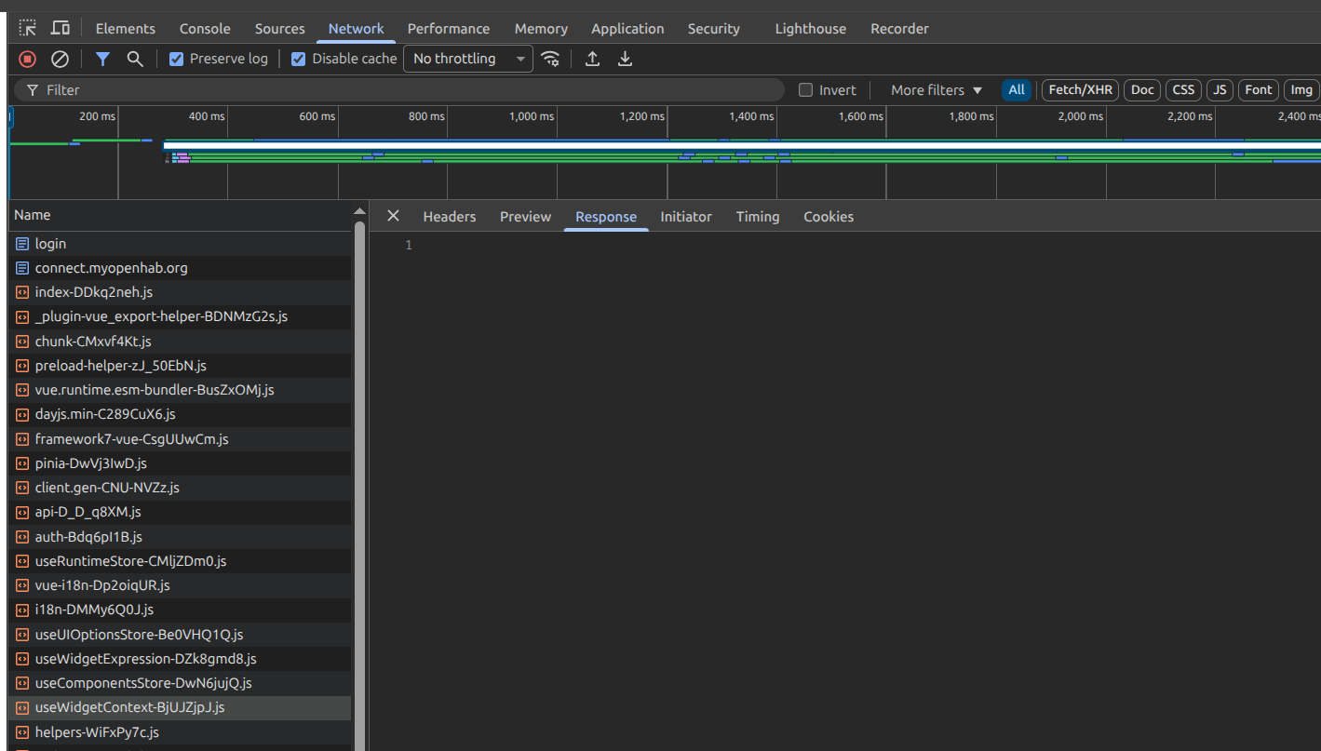Close the request details pane
The image size is (1321, 751).
click(x=393, y=216)
